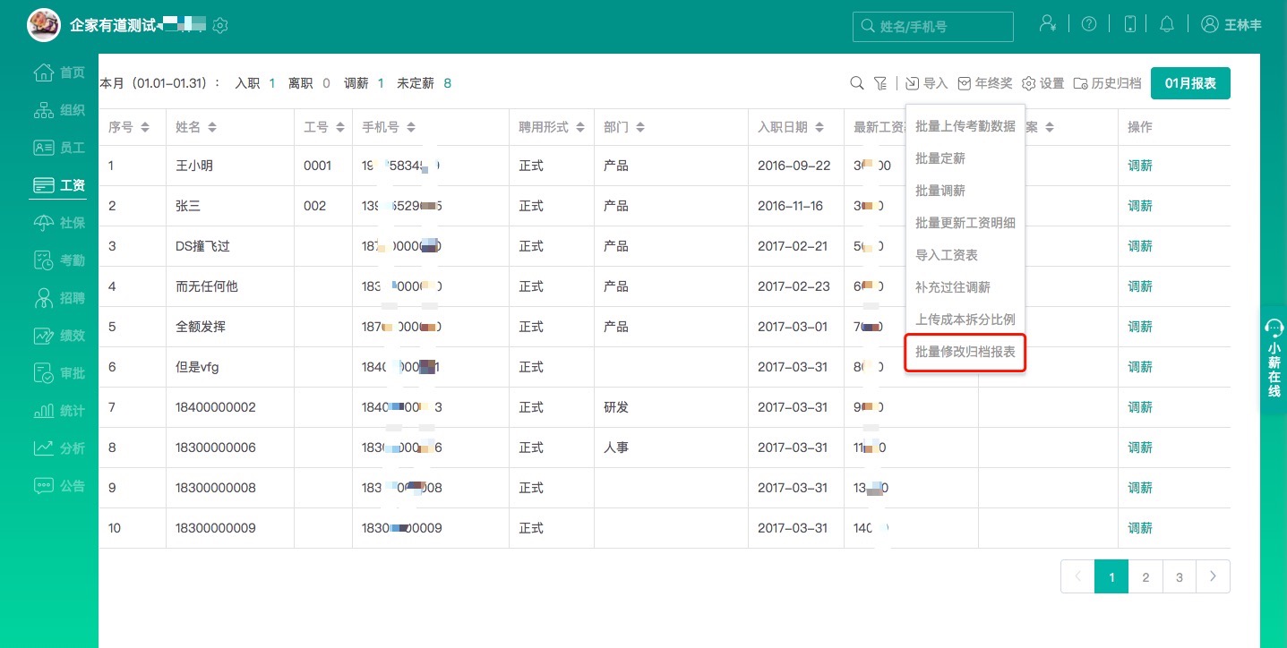This screenshot has width=1287, height=648.
Task: Choose 上传成本拆分比例 from import menu
Action: tap(965, 320)
